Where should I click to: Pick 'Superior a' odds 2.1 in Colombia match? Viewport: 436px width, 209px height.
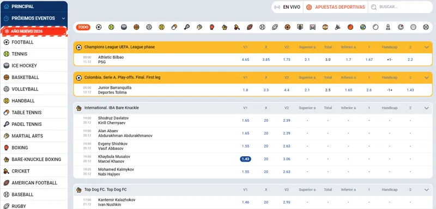coord(307,90)
